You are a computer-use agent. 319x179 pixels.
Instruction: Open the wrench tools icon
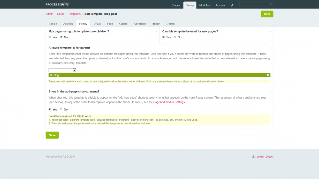tap(232, 5)
